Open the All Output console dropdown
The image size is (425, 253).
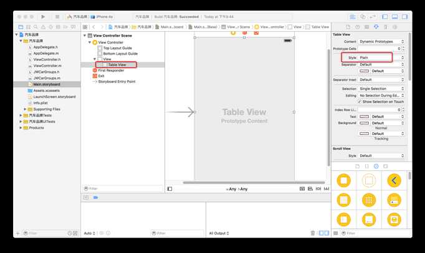[219, 233]
